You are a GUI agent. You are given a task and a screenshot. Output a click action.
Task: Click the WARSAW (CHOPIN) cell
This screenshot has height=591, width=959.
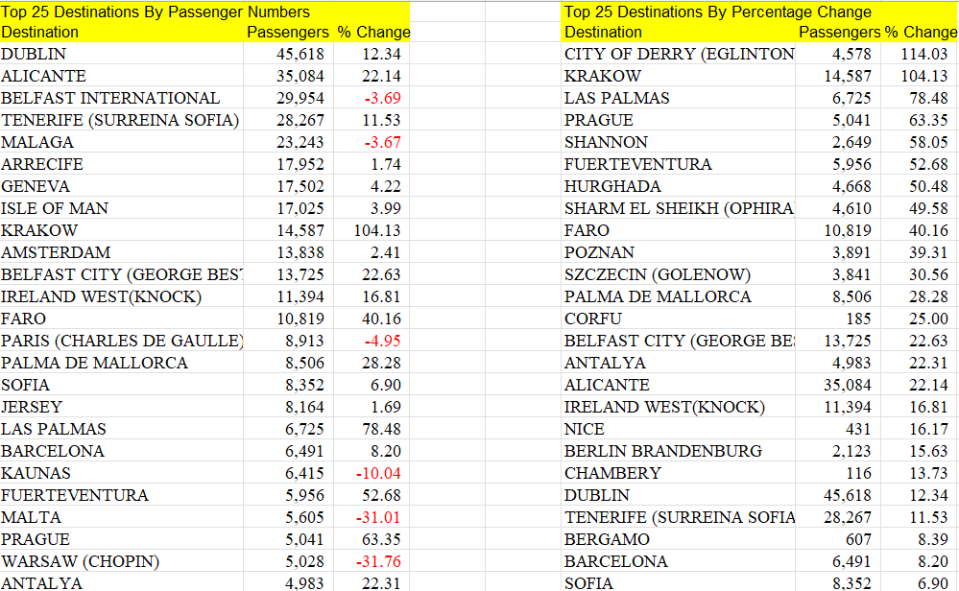[80, 561]
